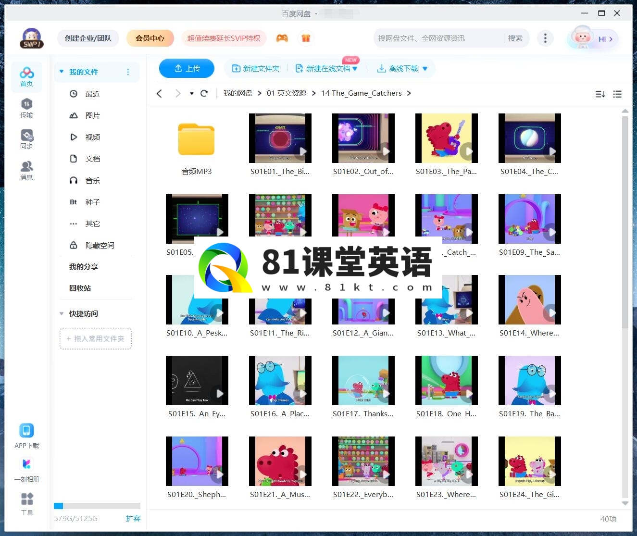Click the file list vertical scrollbar
This screenshot has width=637, height=536.
(625, 221)
